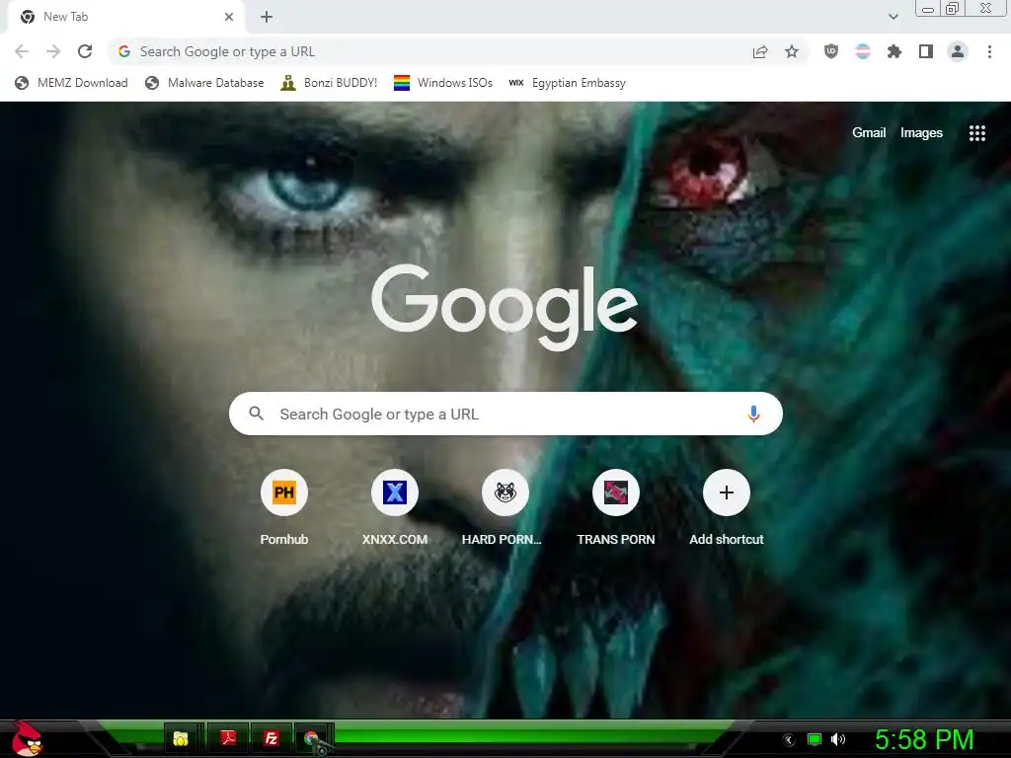Open the profile avatar menu
The image size is (1011, 758).
958,51
